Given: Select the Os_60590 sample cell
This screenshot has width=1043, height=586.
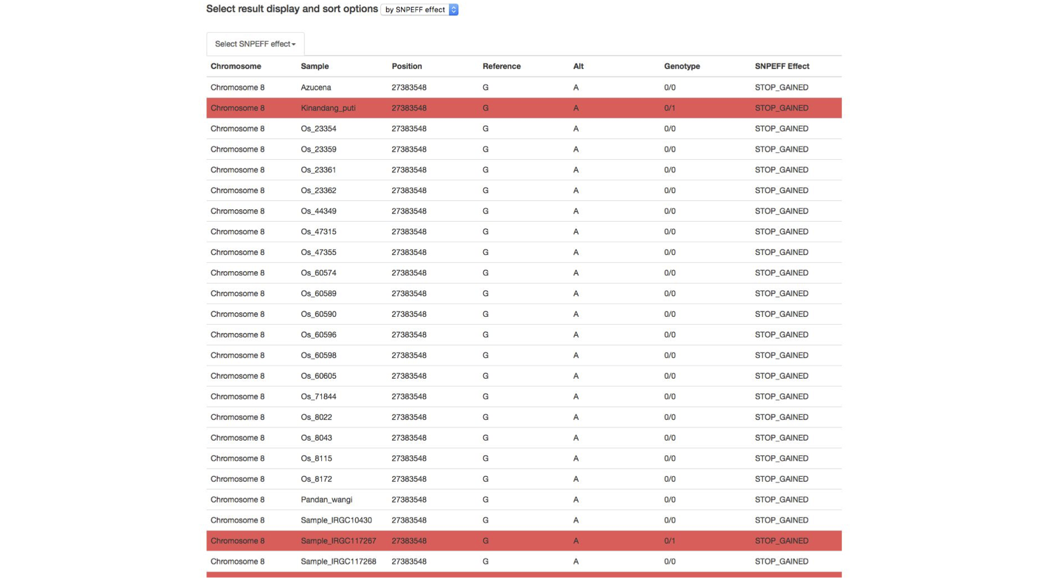Looking at the screenshot, I should (318, 314).
